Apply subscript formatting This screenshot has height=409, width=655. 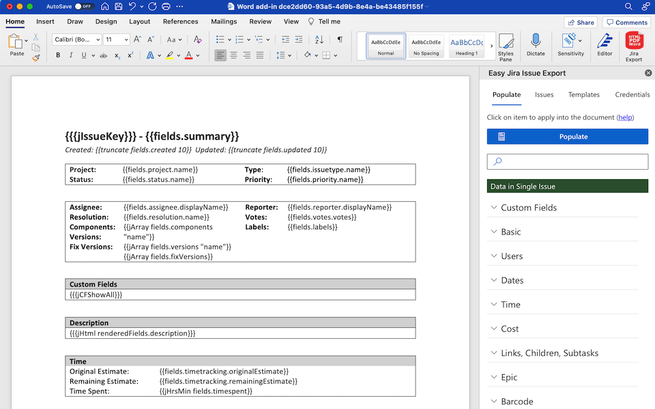coord(117,55)
